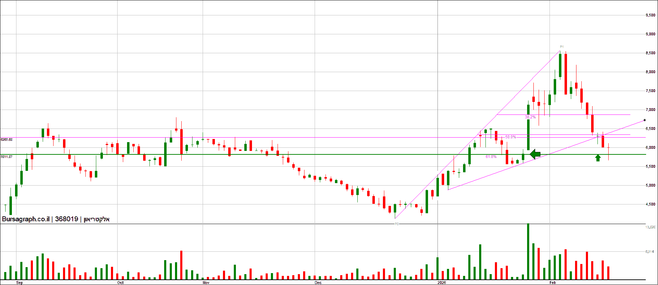658x285 pixels.
Task: Click the Sep label on the time axis
Action: coord(20,283)
